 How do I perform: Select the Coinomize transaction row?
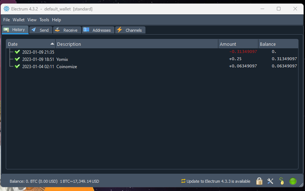pos(152,66)
